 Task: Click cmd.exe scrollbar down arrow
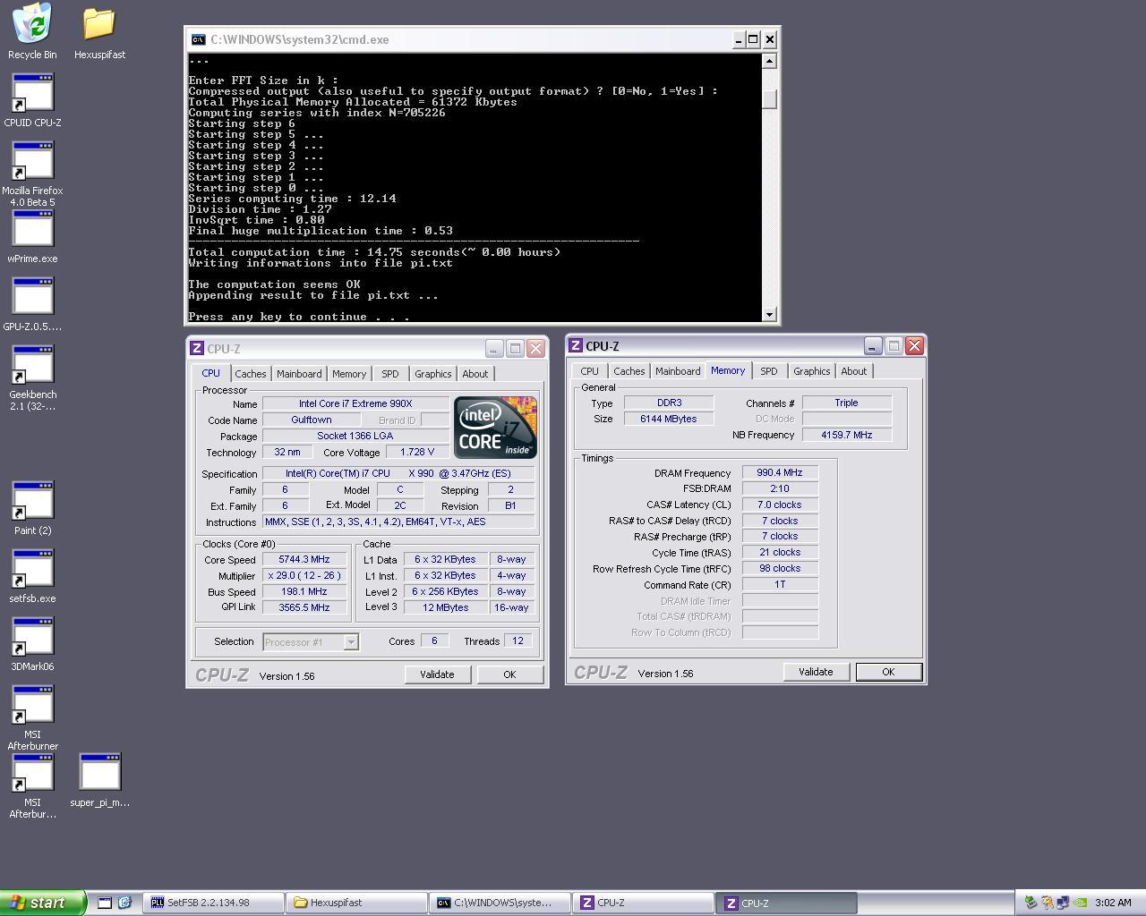tap(769, 314)
